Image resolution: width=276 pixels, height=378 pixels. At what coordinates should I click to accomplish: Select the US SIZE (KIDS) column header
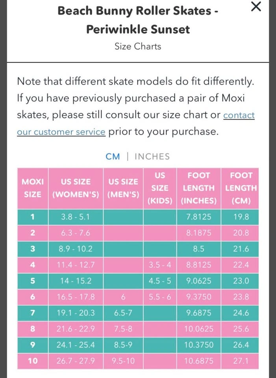(160, 188)
